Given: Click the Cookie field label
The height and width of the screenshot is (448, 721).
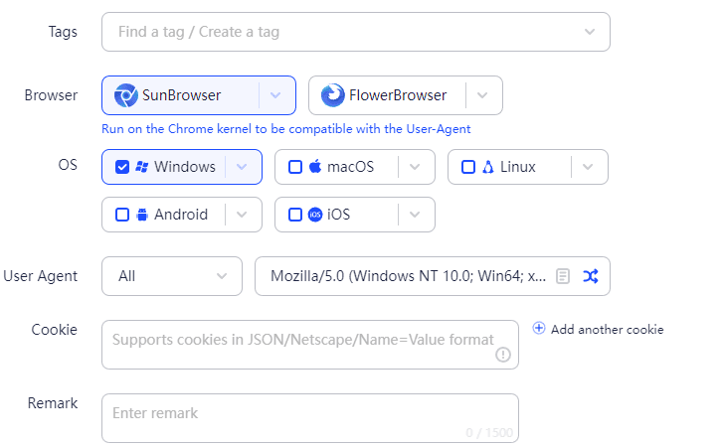Looking at the screenshot, I should pyautogui.click(x=55, y=330).
